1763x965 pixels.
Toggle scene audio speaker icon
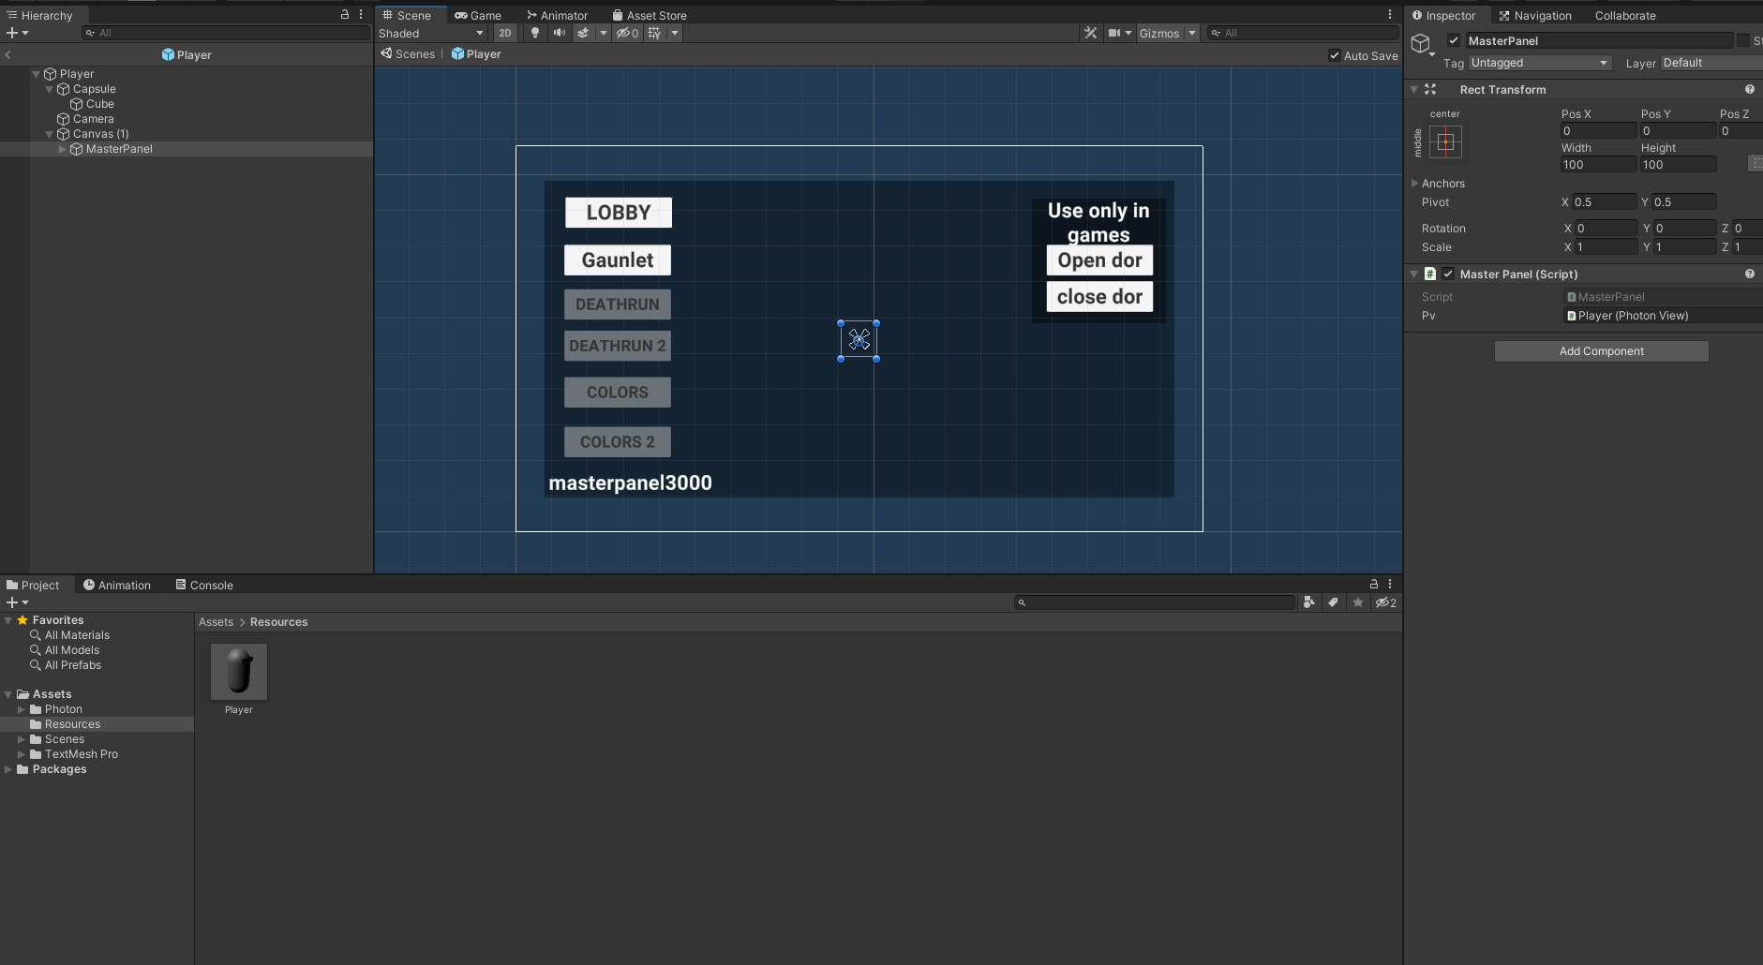pyautogui.click(x=560, y=33)
